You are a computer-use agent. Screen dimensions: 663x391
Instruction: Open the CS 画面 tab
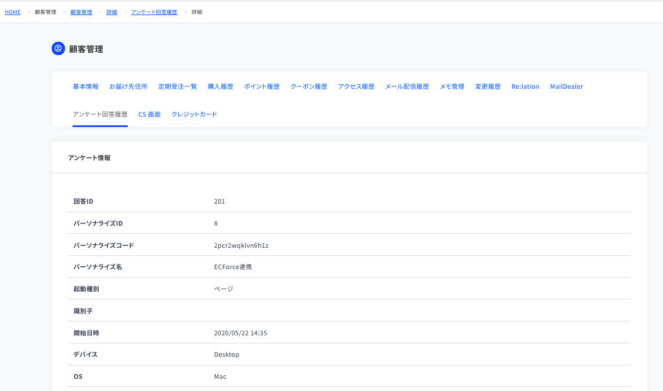click(x=149, y=114)
